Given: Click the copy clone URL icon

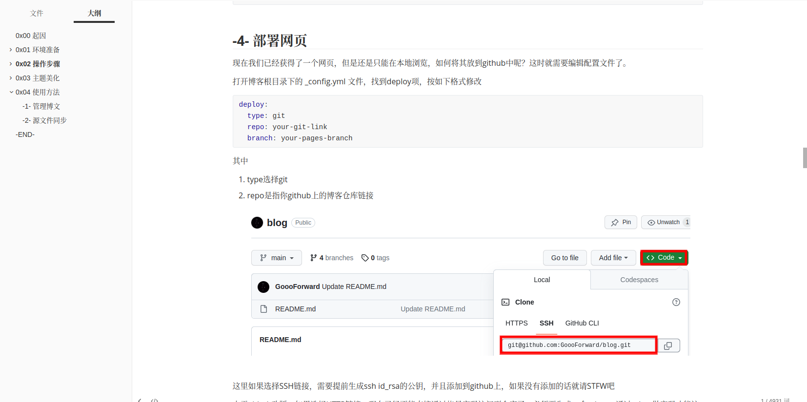Looking at the screenshot, I should click(668, 345).
